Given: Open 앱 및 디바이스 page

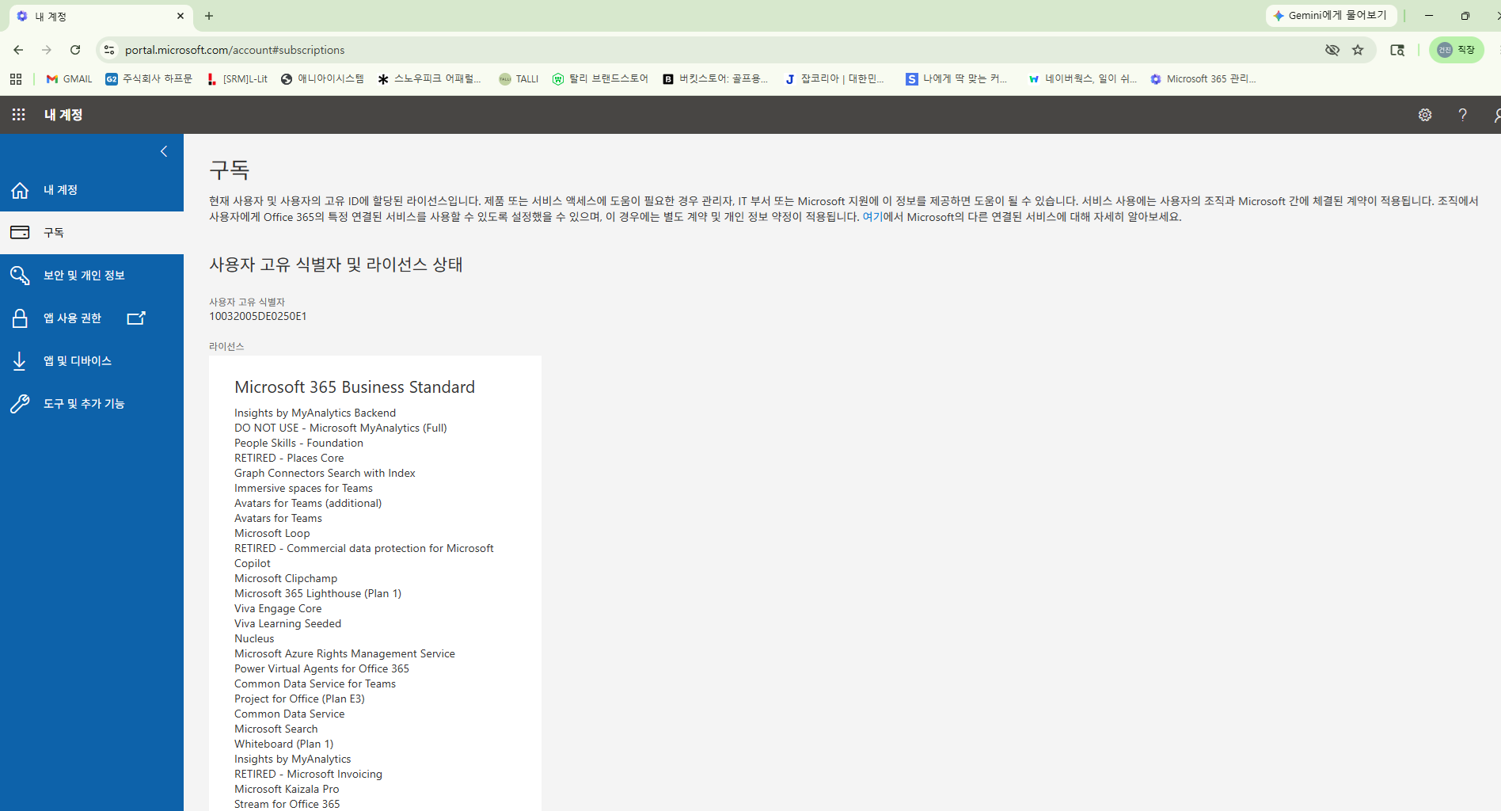Looking at the screenshot, I should [92, 361].
